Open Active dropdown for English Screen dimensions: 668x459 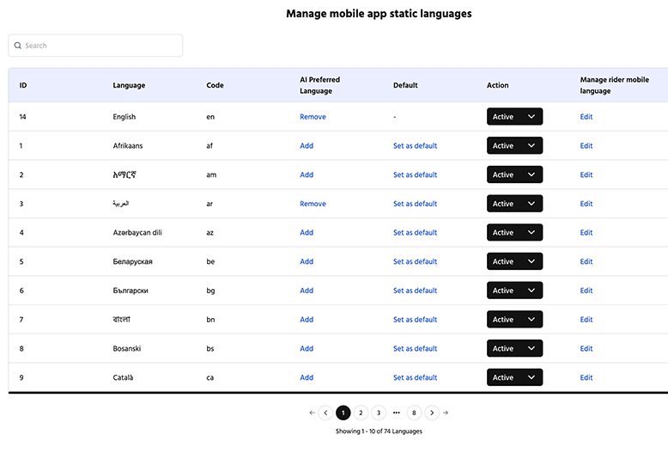[514, 116]
